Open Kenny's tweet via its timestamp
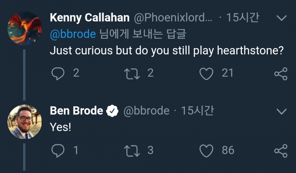The width and height of the screenshot is (296, 173). [242, 17]
